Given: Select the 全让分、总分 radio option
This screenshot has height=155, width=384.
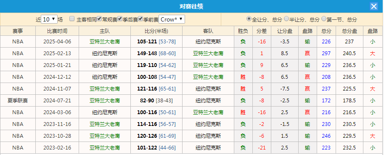Looking at the screenshot, I should click(249, 19).
